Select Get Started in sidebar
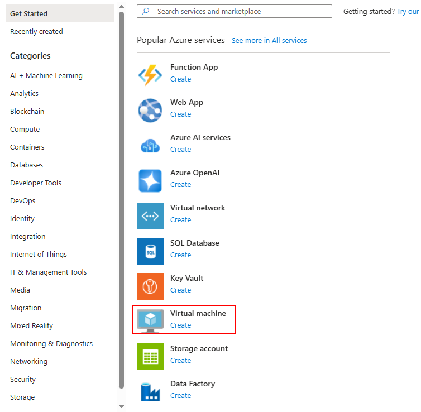 click(x=60, y=13)
